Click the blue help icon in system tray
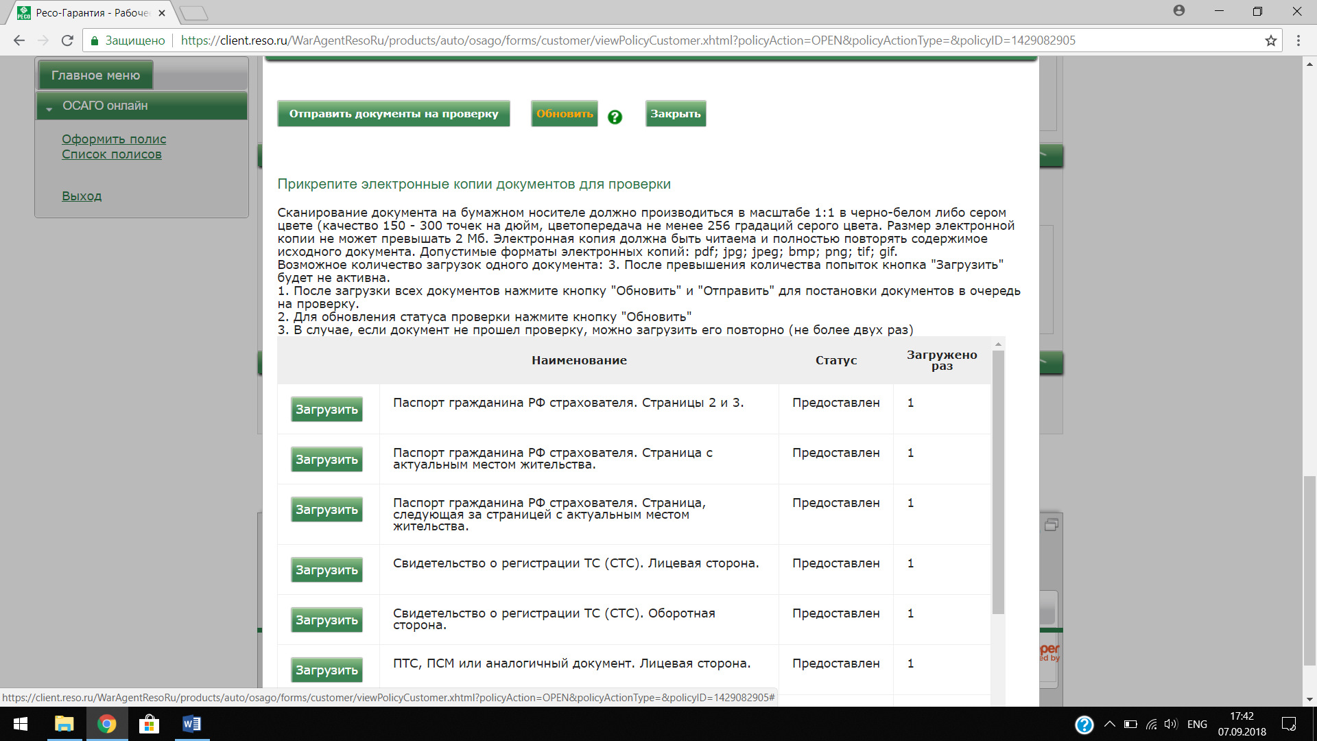The height and width of the screenshot is (741, 1317). 1084,725
